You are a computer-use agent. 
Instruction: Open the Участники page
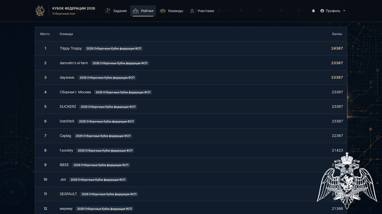pyautogui.click(x=206, y=11)
